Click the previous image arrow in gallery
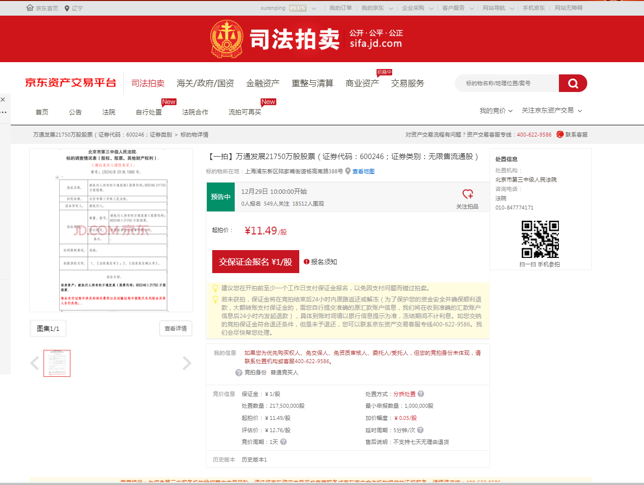This screenshot has height=485, width=644. [x=35, y=363]
